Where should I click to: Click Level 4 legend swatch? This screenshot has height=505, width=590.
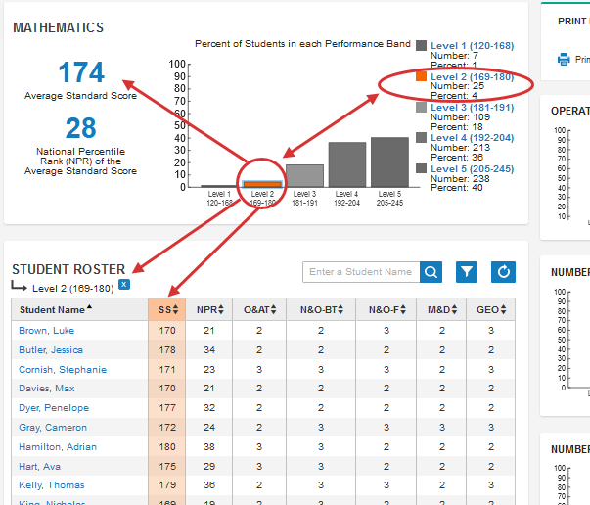pos(421,138)
